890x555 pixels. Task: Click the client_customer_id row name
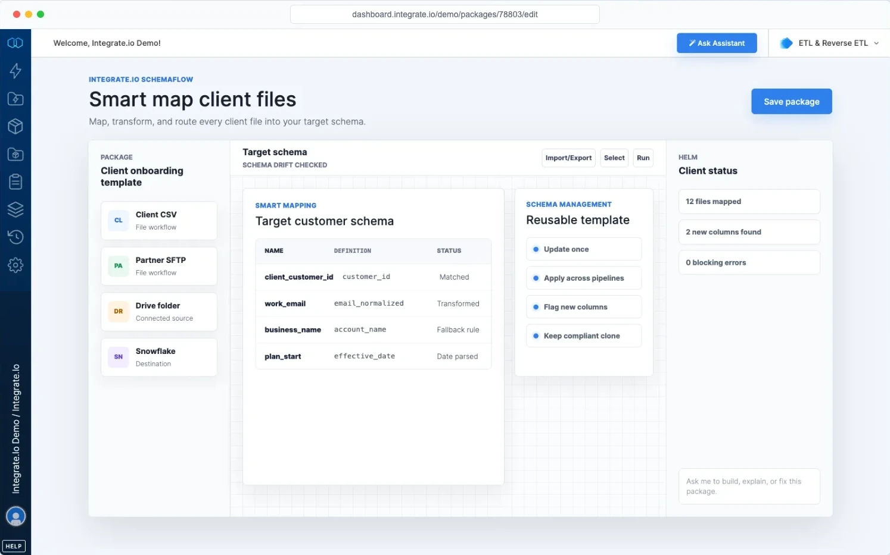[298, 277]
